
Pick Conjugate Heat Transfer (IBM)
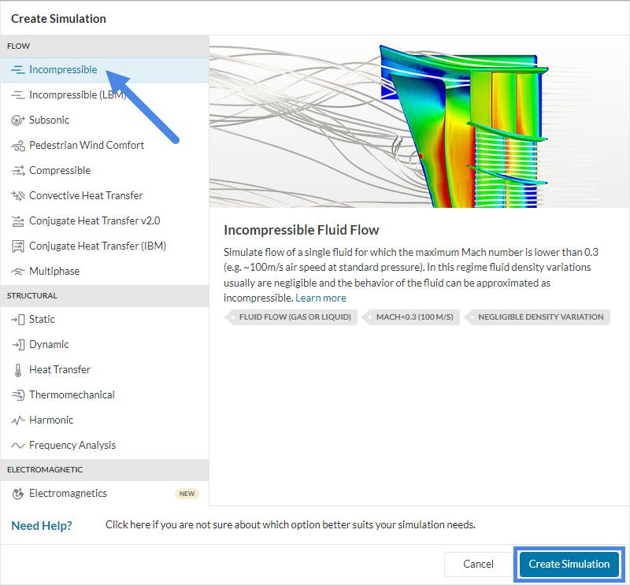(x=98, y=246)
